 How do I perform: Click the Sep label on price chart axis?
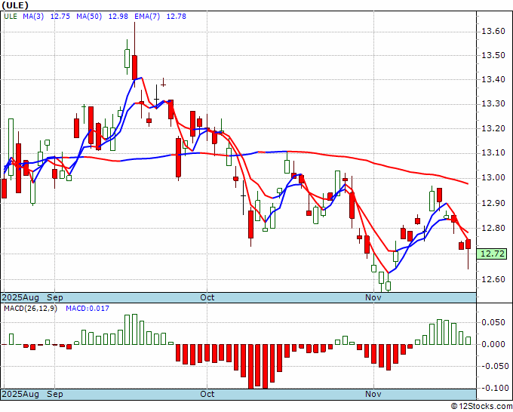(x=55, y=297)
